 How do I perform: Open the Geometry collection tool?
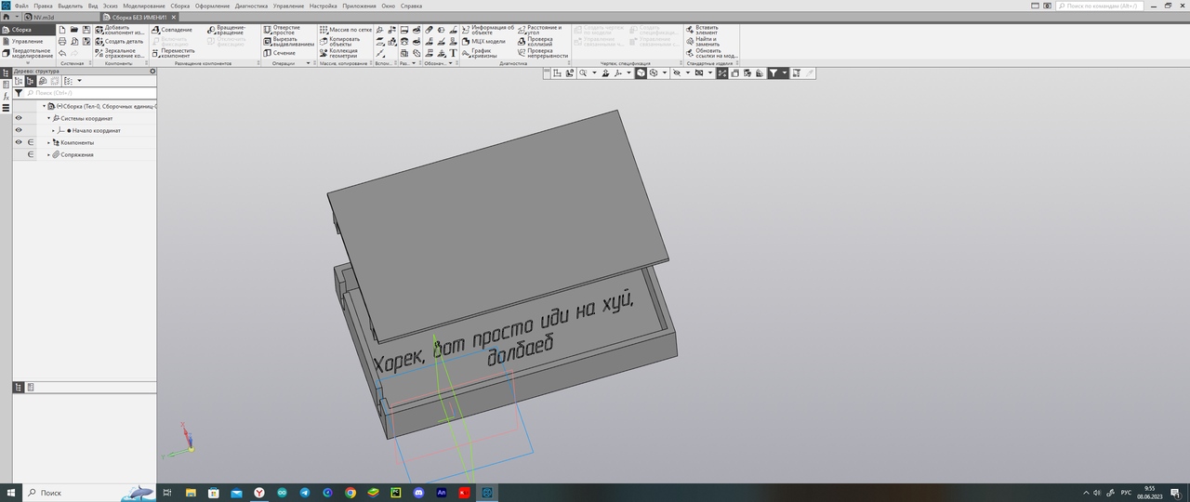(x=340, y=53)
